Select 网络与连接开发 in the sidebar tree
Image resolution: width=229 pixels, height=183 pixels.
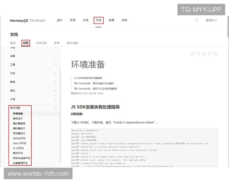(21, 158)
